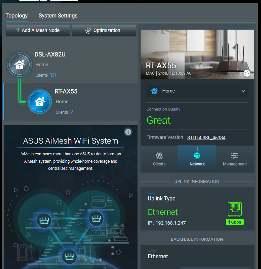Screen dimensions: 261x269
Task: Click DSL-AX82U clients count 10
Action: [x=53, y=75]
